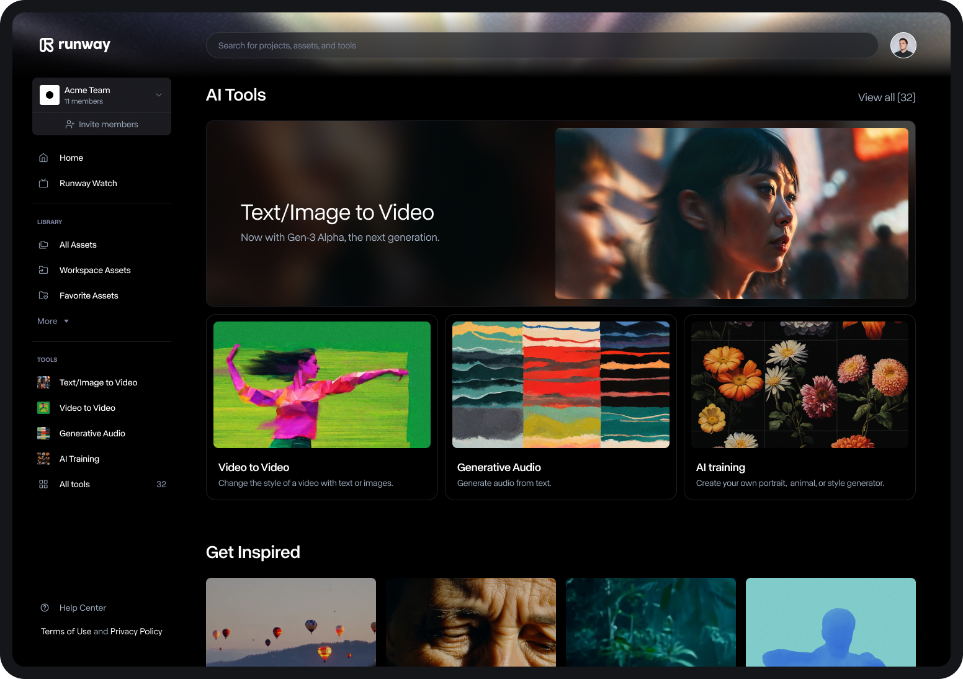This screenshot has height=679, width=963.
Task: Click the search projects, assets, and tools field
Action: point(542,45)
